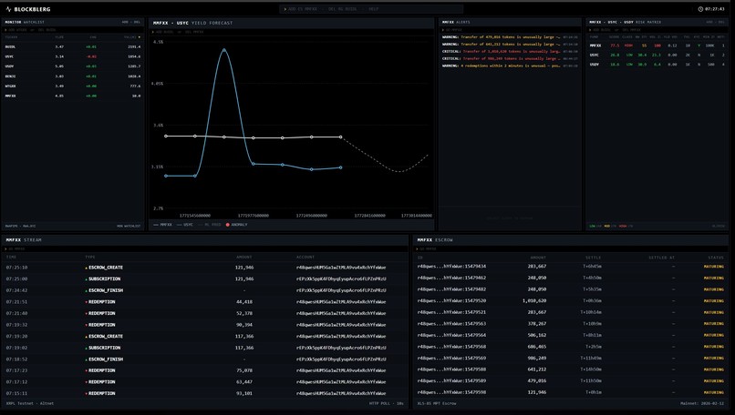Click green arrow icon on 07:24:42 ESCROW_FINISH row
Viewport: 735px width, 415px height.
(87, 291)
